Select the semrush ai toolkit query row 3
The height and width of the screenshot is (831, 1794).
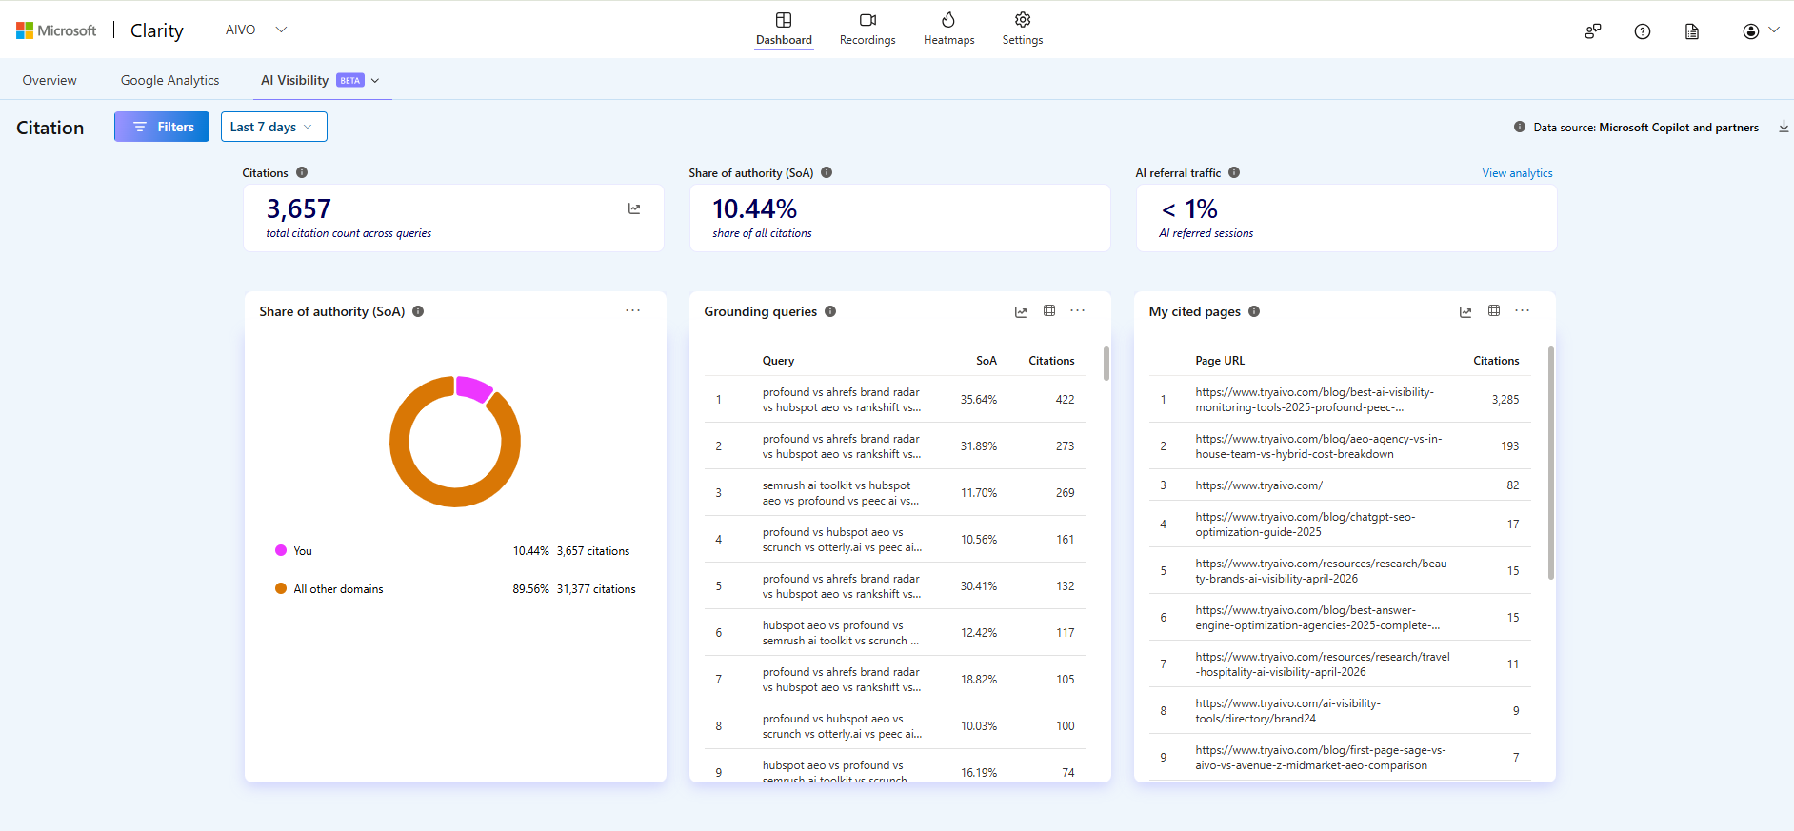point(895,493)
